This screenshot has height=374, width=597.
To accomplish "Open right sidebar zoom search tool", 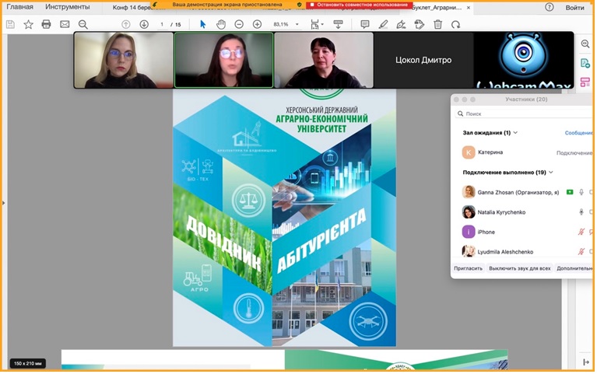I will tap(585, 44).
